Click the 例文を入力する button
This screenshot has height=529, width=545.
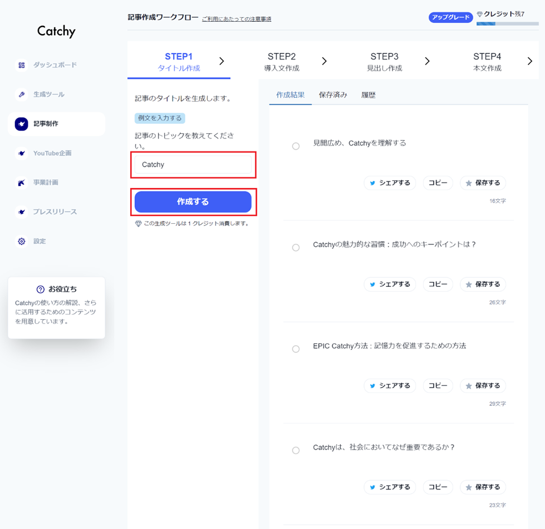pyautogui.click(x=160, y=118)
